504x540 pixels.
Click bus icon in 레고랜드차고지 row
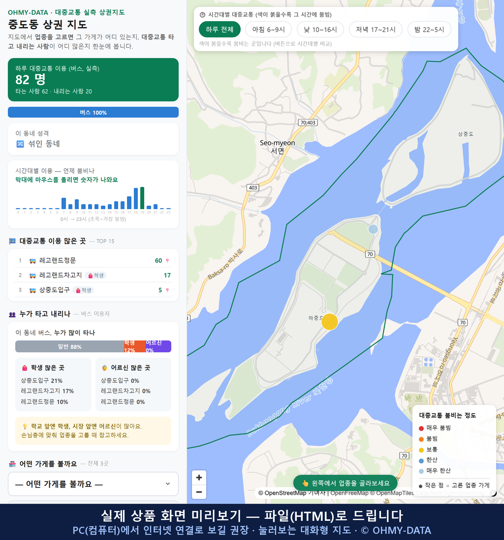click(x=33, y=275)
